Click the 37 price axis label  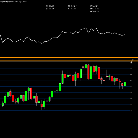[131, 111]
